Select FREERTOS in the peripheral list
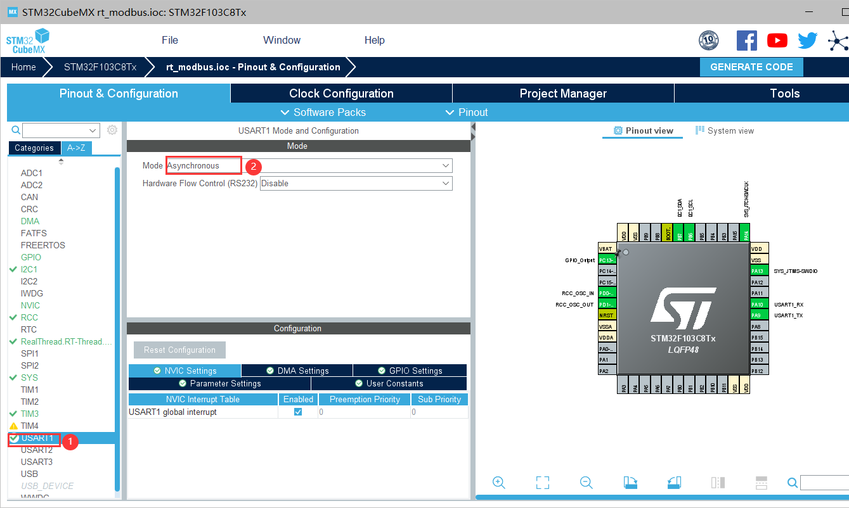 (42, 245)
